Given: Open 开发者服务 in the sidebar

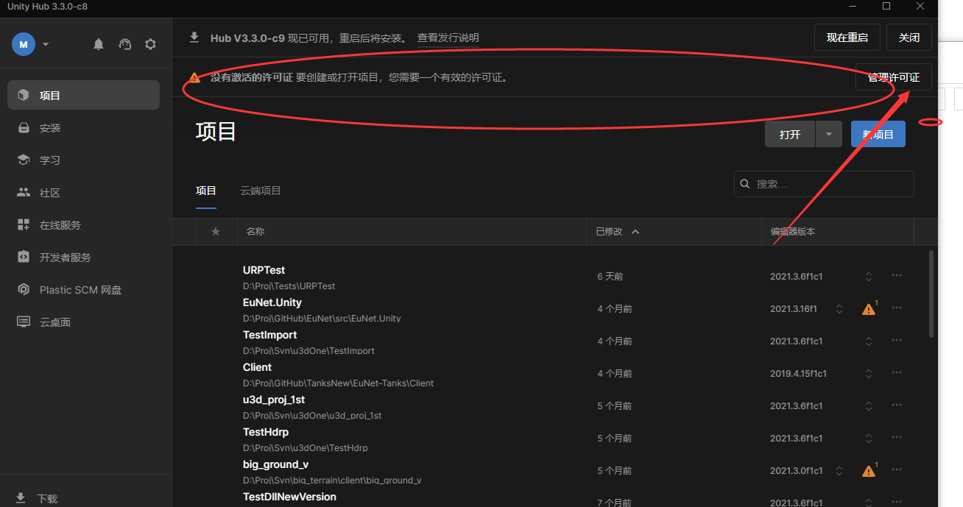Looking at the screenshot, I should pyautogui.click(x=83, y=258).
